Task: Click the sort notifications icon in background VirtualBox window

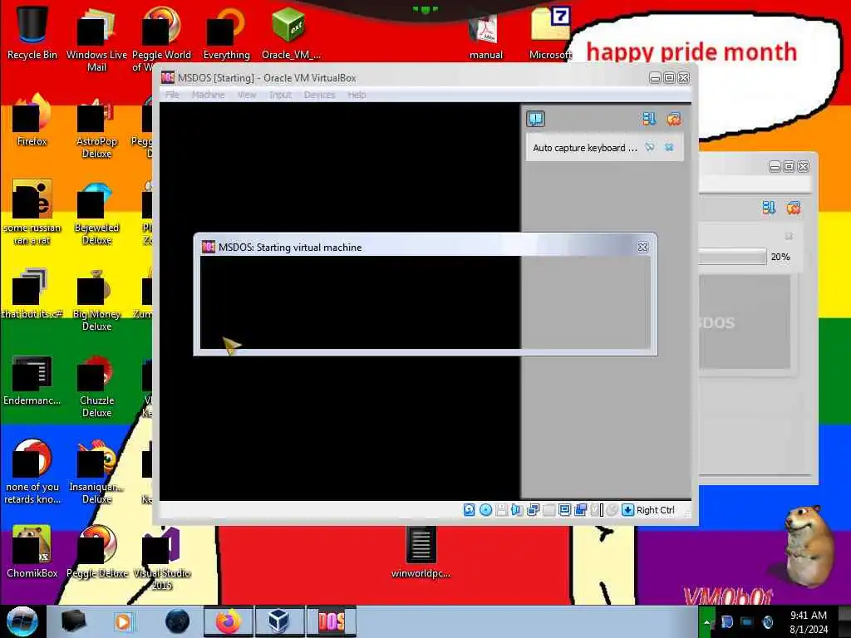Action: tap(769, 207)
